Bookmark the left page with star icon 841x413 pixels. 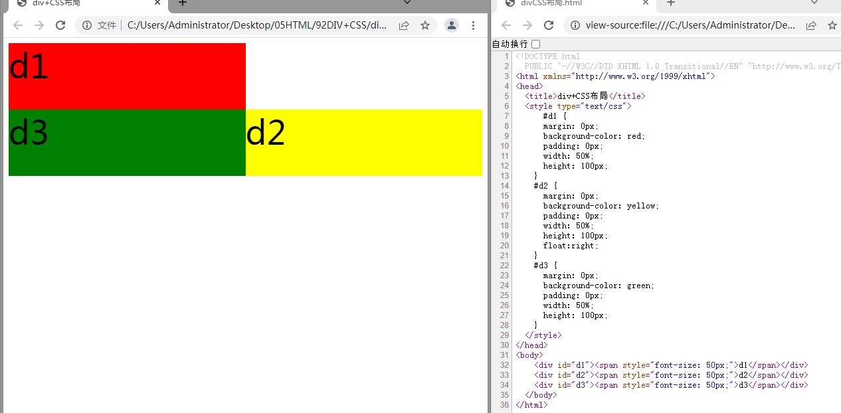[425, 25]
